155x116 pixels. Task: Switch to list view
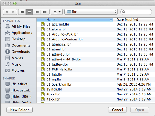click(x=29, y=12)
